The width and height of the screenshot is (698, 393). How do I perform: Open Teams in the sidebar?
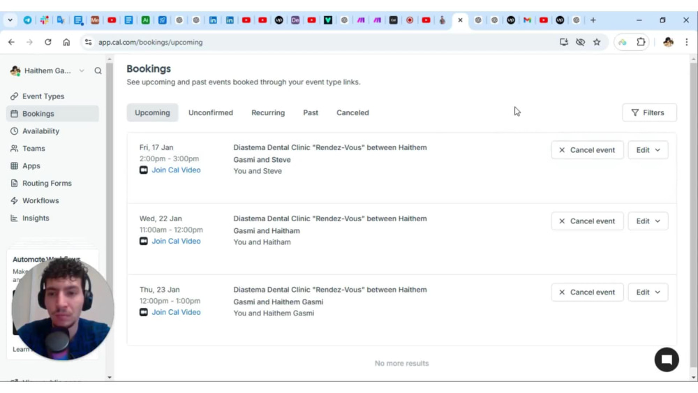point(34,148)
